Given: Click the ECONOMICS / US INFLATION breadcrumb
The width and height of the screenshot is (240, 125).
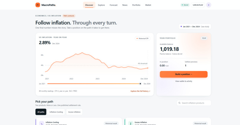Looking at the screenshot, I should 48,16.
